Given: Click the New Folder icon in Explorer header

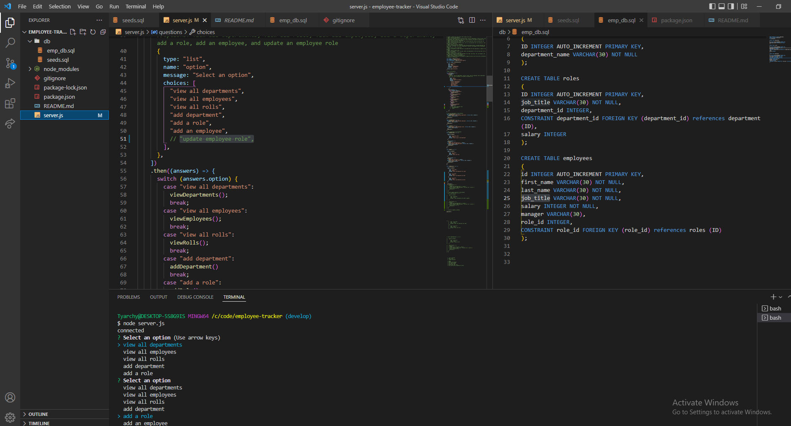Looking at the screenshot, I should tap(83, 32).
